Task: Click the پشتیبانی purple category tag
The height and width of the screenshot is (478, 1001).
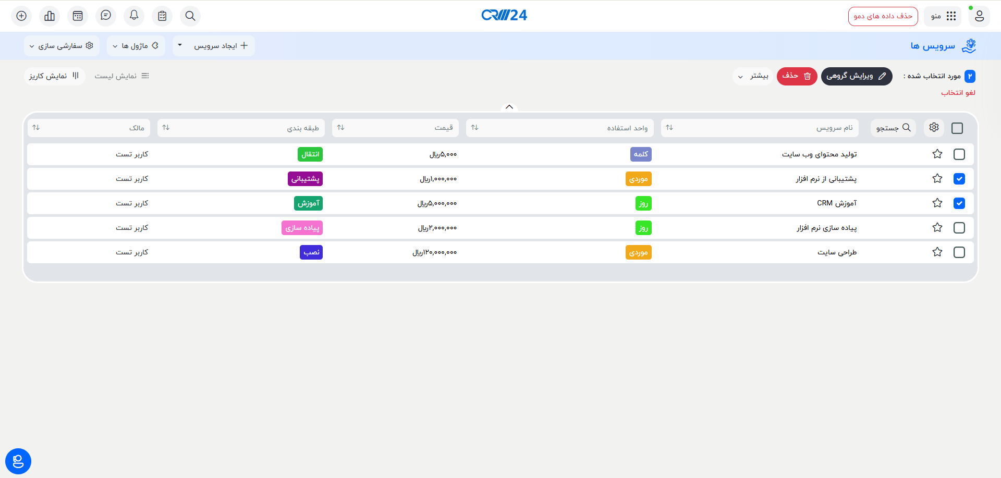Action: tap(305, 179)
